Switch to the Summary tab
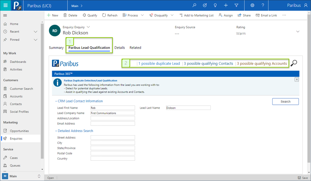 pos(56,48)
